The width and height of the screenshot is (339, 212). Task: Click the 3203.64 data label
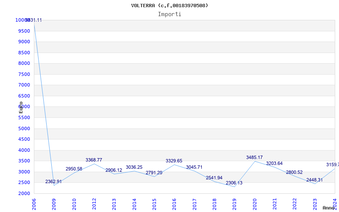[274, 164]
